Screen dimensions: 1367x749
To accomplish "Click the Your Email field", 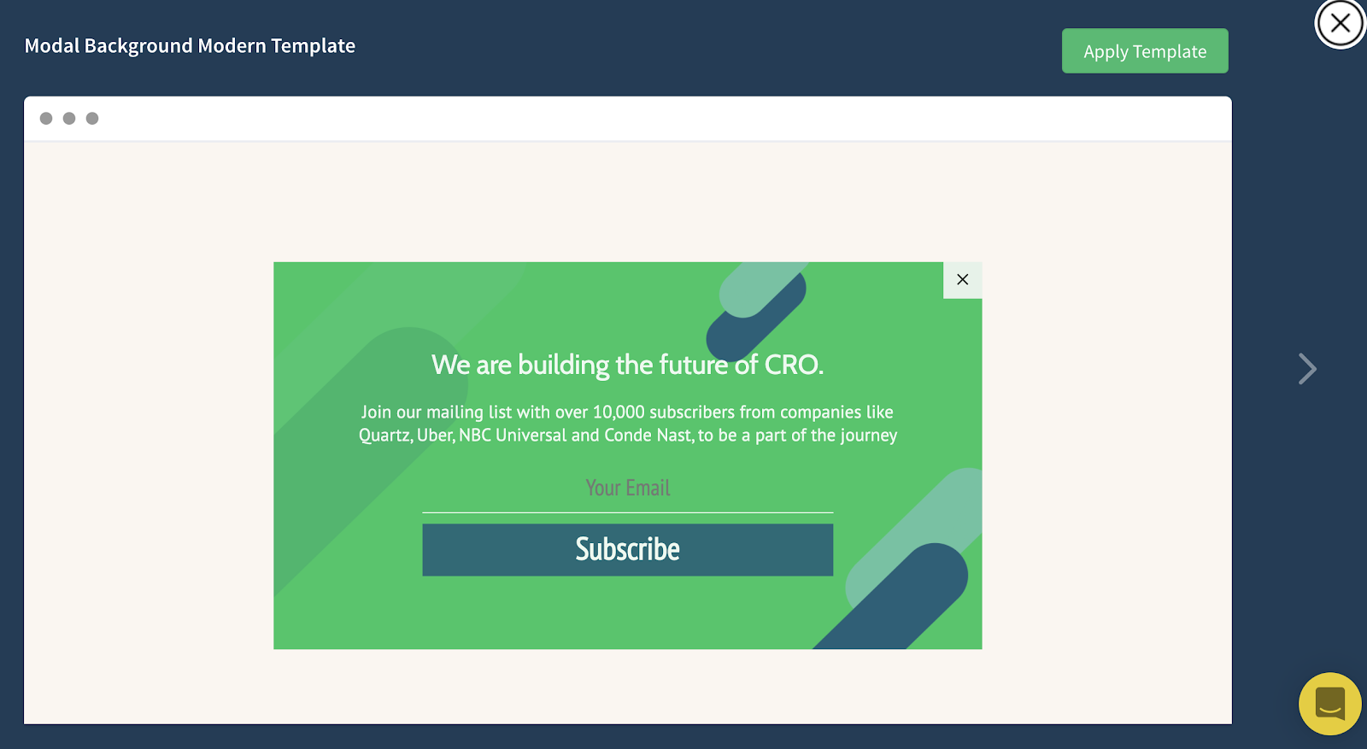I will [627, 489].
